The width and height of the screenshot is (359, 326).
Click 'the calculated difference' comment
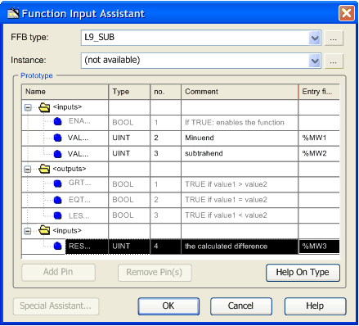226,247
